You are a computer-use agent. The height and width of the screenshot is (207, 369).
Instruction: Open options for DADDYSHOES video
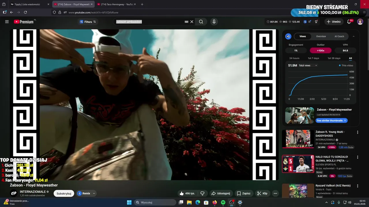click(x=358, y=132)
